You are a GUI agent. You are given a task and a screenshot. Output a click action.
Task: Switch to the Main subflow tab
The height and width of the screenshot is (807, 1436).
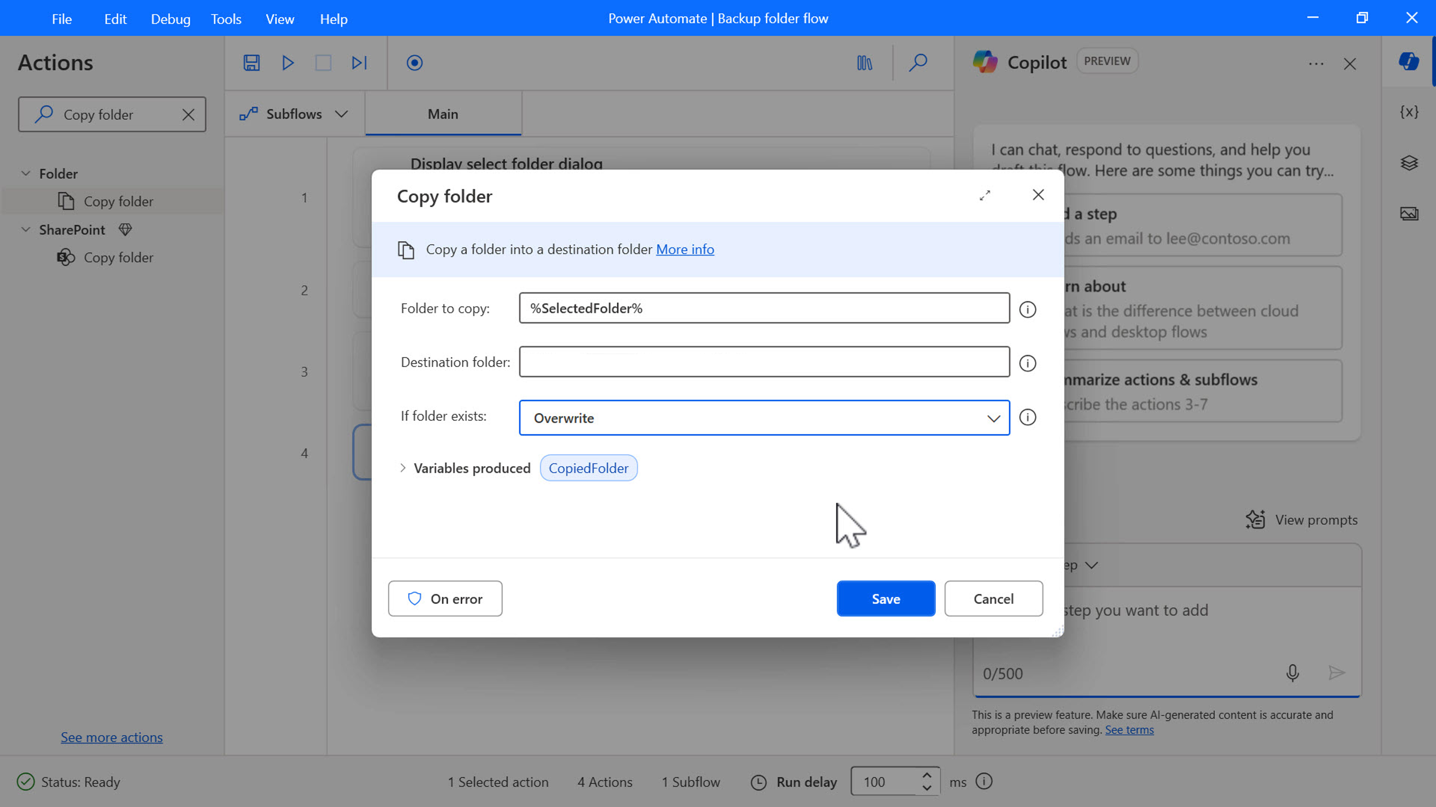click(x=443, y=113)
